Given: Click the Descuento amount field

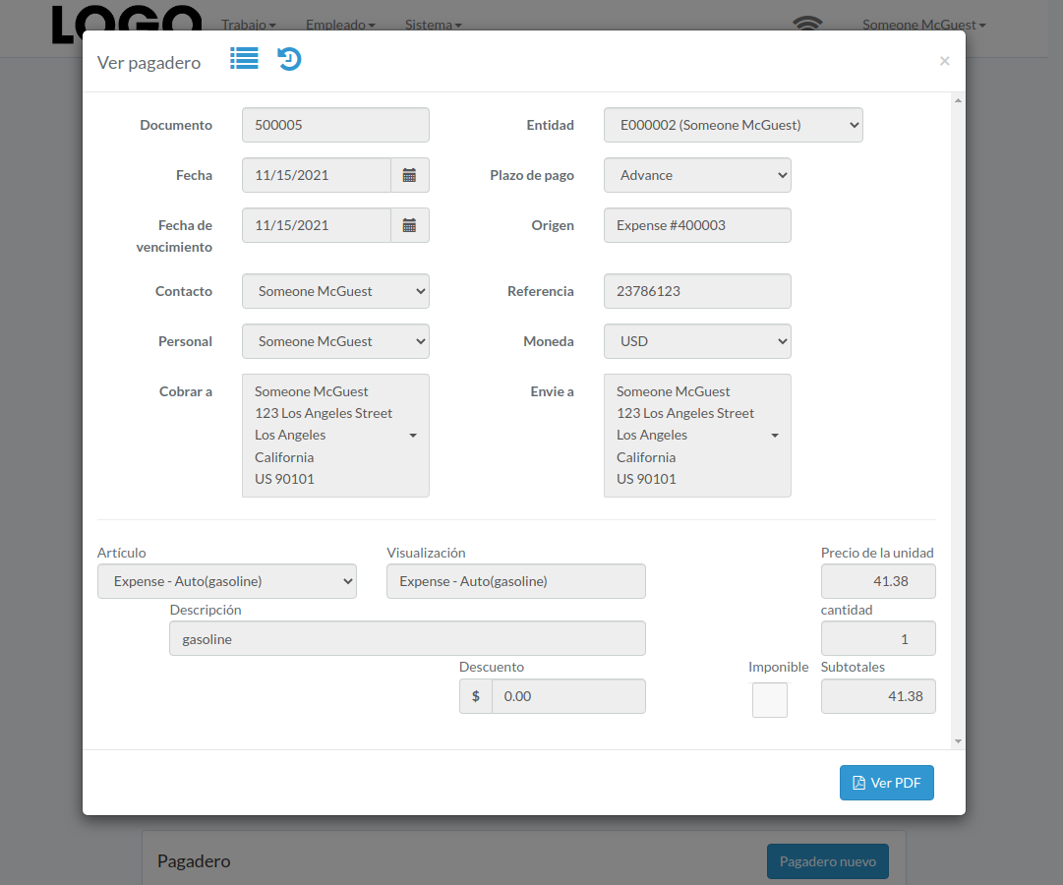Looking at the screenshot, I should coord(568,696).
